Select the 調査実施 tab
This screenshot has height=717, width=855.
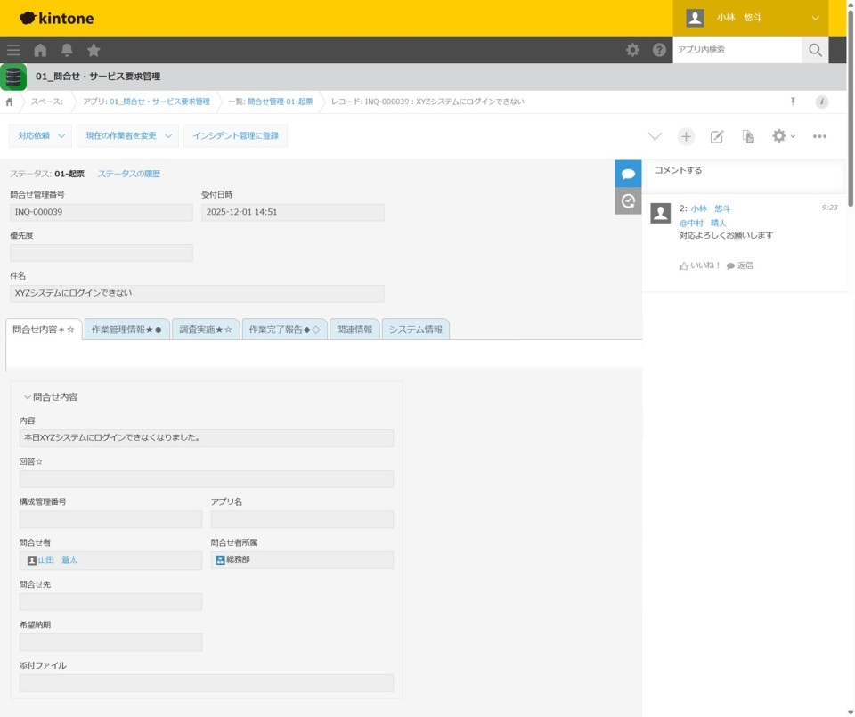(206, 330)
